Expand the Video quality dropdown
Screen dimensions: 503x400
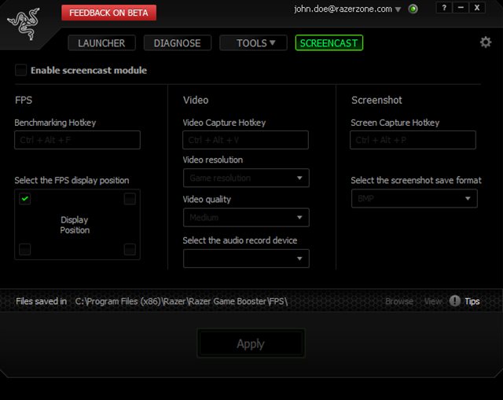click(x=246, y=218)
